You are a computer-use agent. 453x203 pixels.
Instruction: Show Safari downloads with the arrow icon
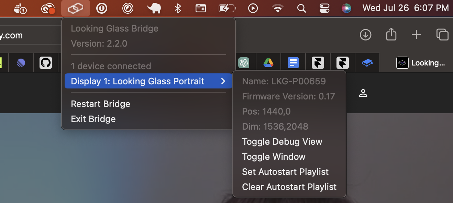[x=365, y=35]
